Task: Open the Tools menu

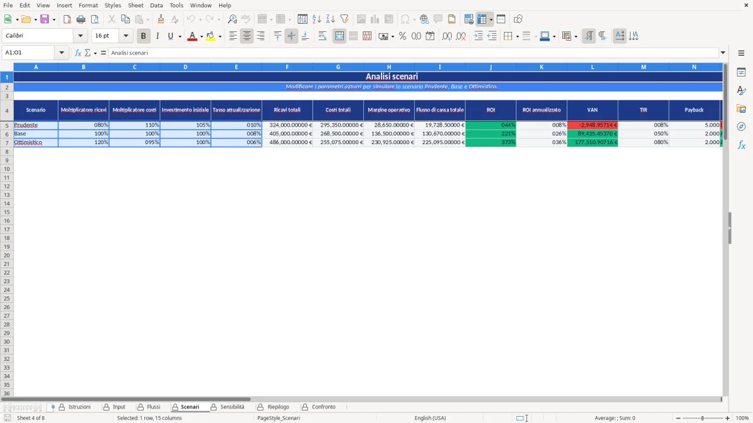Action: tap(176, 5)
